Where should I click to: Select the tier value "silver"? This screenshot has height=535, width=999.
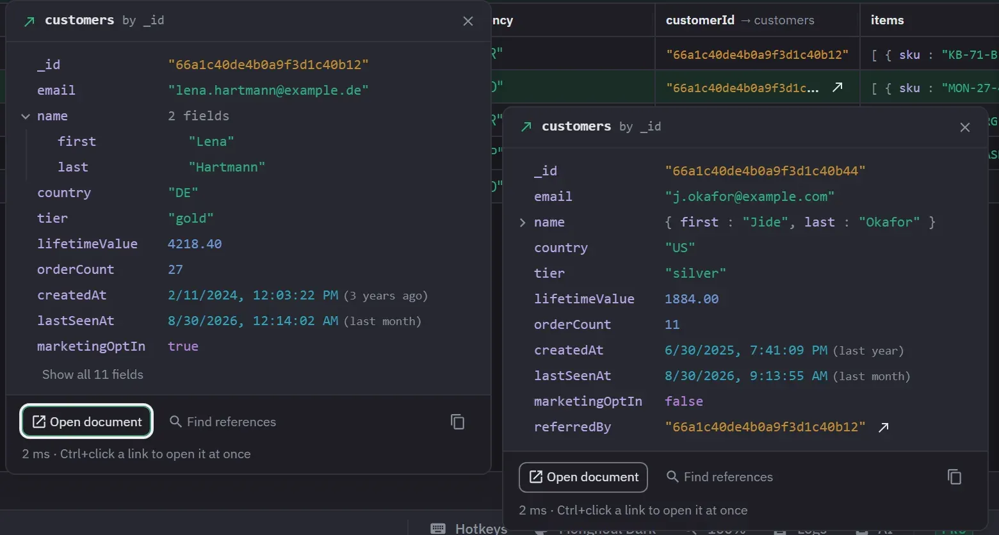coord(695,273)
